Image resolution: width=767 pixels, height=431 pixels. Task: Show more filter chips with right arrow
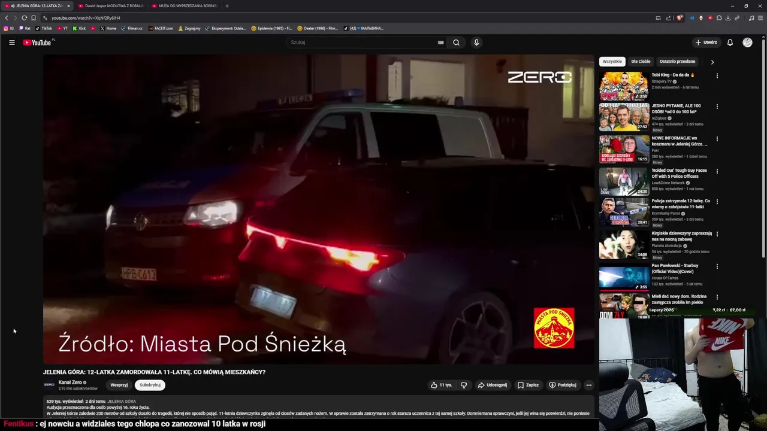pyautogui.click(x=712, y=62)
